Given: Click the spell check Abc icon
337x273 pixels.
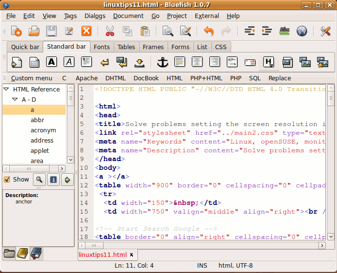Looking at the screenshot, I should point(285,32).
